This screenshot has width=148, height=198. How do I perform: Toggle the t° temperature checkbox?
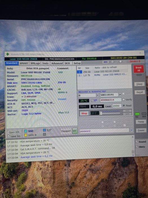point(92,100)
